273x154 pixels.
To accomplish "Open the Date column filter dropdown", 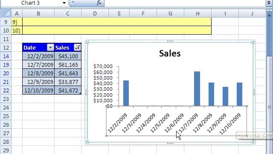I will pyautogui.click(x=50, y=47).
